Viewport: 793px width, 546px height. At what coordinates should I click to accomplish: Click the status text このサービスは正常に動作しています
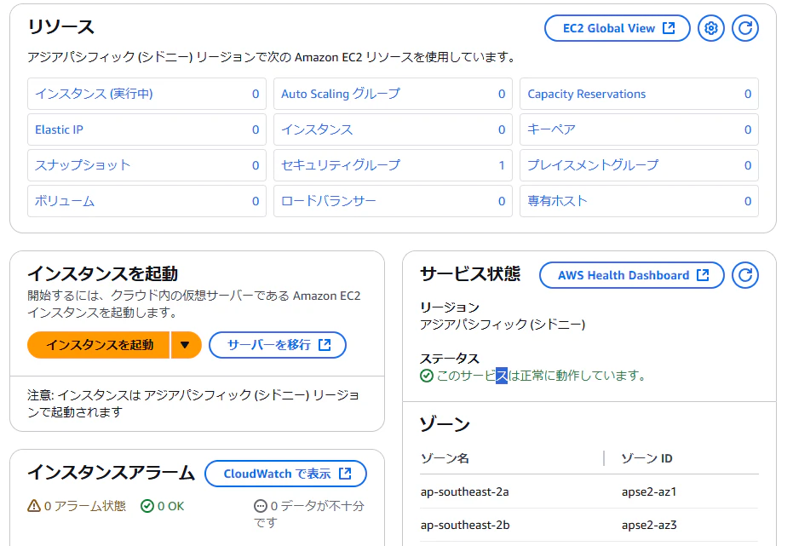[x=541, y=376]
